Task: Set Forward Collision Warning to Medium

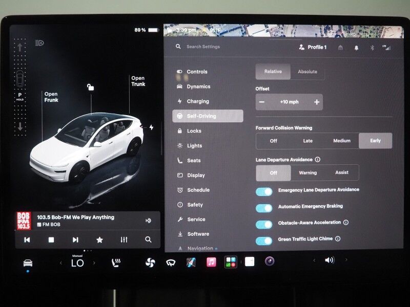Action: coord(342,141)
